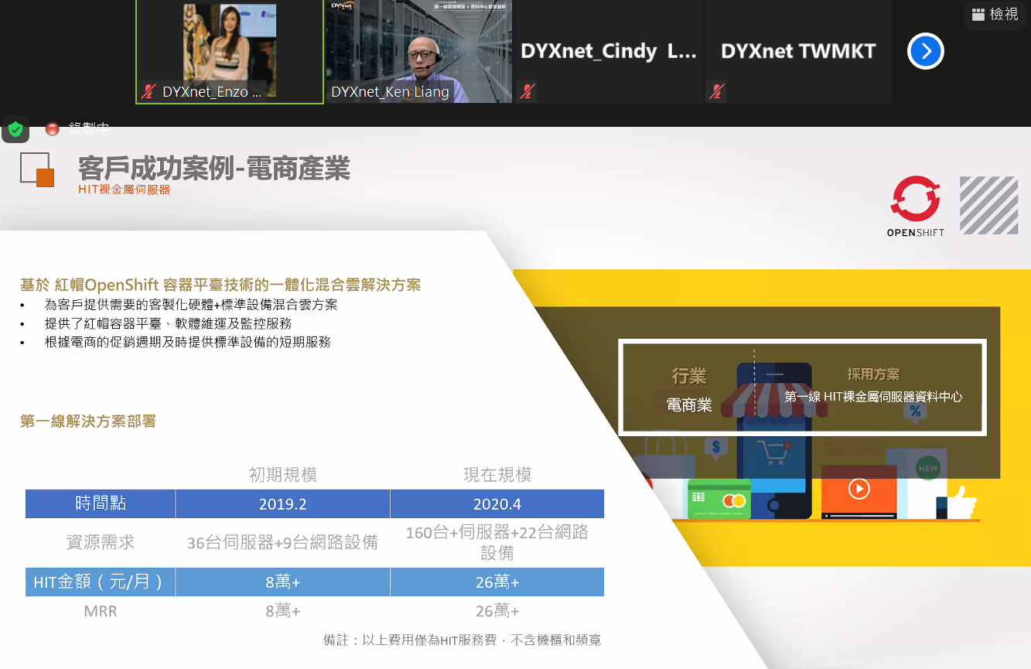Screen dimensions: 1031x669
Task: Click the heading 基於 紅帽OpenShift 容器平臺技術
Action: (x=220, y=285)
